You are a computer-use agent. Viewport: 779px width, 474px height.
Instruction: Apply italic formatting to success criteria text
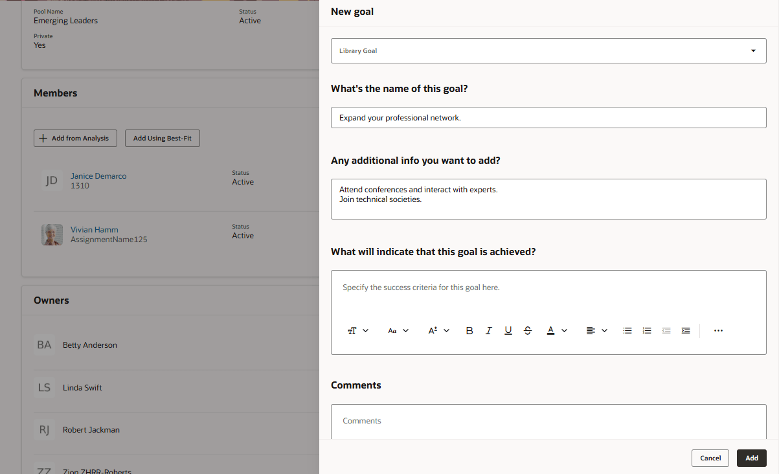tap(488, 330)
